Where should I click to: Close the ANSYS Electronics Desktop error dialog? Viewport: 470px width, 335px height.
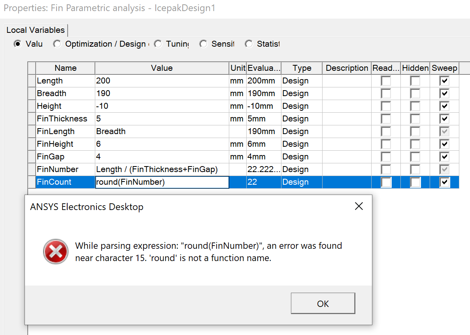pos(359,206)
